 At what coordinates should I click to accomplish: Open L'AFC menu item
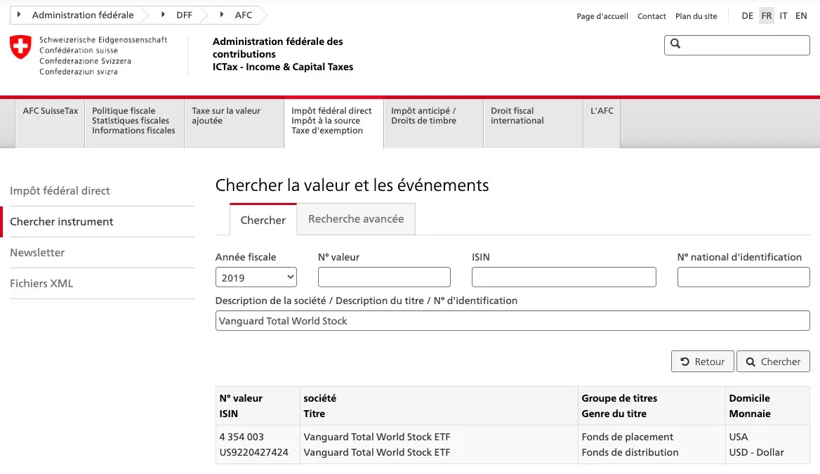point(602,124)
